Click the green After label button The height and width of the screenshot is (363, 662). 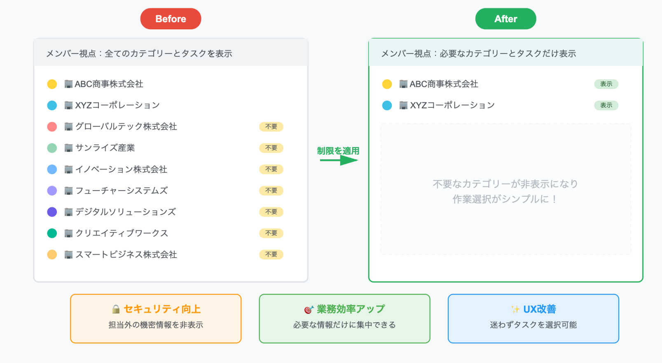click(505, 19)
